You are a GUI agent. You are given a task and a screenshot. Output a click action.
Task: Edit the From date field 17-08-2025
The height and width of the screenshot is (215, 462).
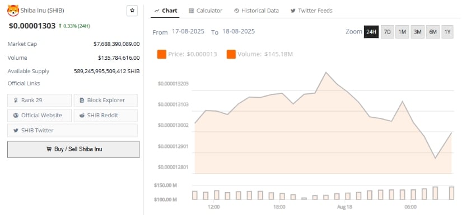pyautogui.click(x=188, y=31)
